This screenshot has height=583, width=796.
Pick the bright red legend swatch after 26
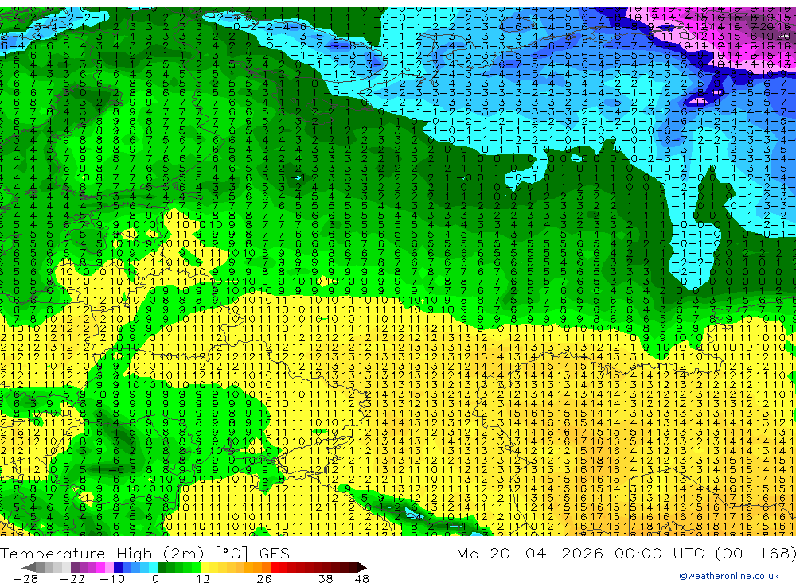pyautogui.click(x=275, y=567)
